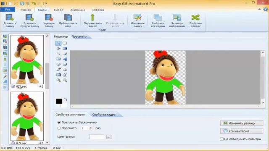Select frame #2 thumbnail
Image resolution: width=269 pixels, height=151 pixels.
[x=27, y=60]
